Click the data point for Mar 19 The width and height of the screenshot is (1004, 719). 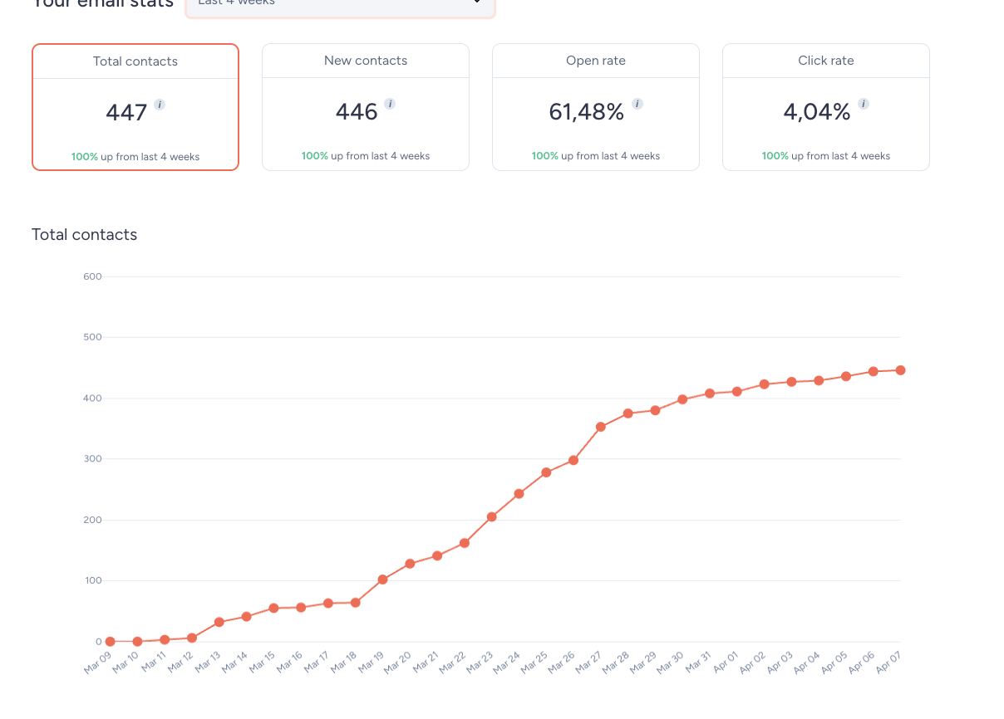pyautogui.click(x=383, y=580)
